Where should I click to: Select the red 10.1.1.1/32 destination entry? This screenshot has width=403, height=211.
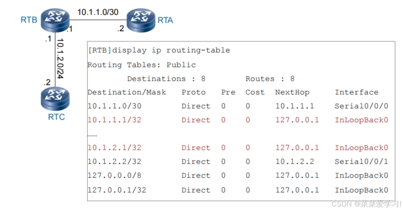click(114, 120)
